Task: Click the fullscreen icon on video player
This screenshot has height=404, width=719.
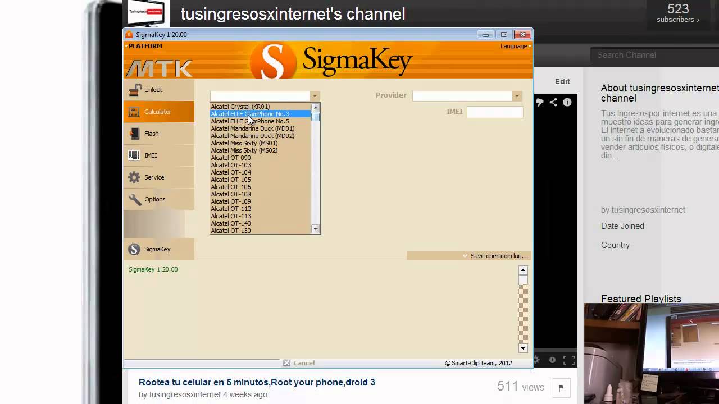Action: point(569,360)
